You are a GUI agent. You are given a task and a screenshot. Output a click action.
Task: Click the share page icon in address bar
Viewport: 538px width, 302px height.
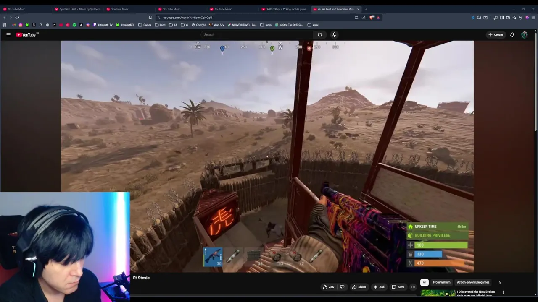pos(364,18)
